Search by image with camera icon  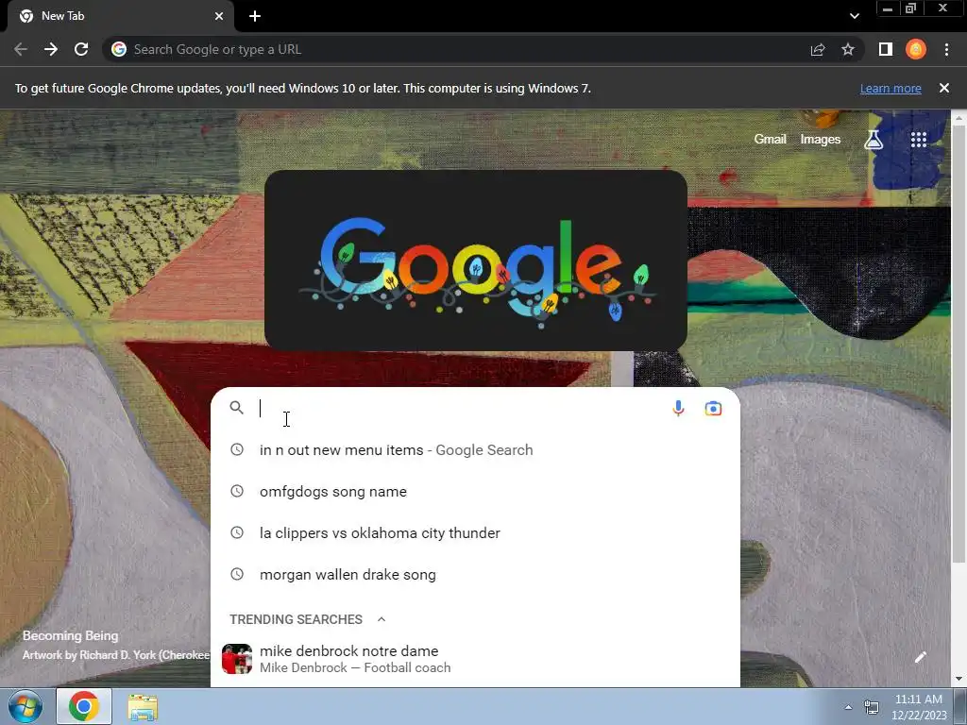pyautogui.click(x=714, y=408)
